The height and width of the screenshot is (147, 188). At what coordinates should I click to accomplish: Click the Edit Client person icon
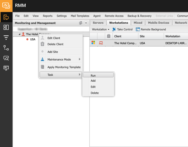pyautogui.click(x=42, y=38)
